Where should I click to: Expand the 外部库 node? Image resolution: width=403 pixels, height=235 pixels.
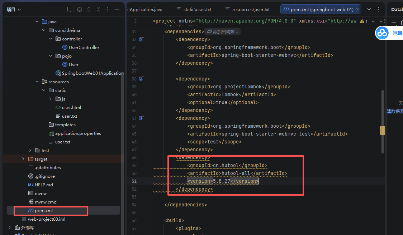[10, 227]
